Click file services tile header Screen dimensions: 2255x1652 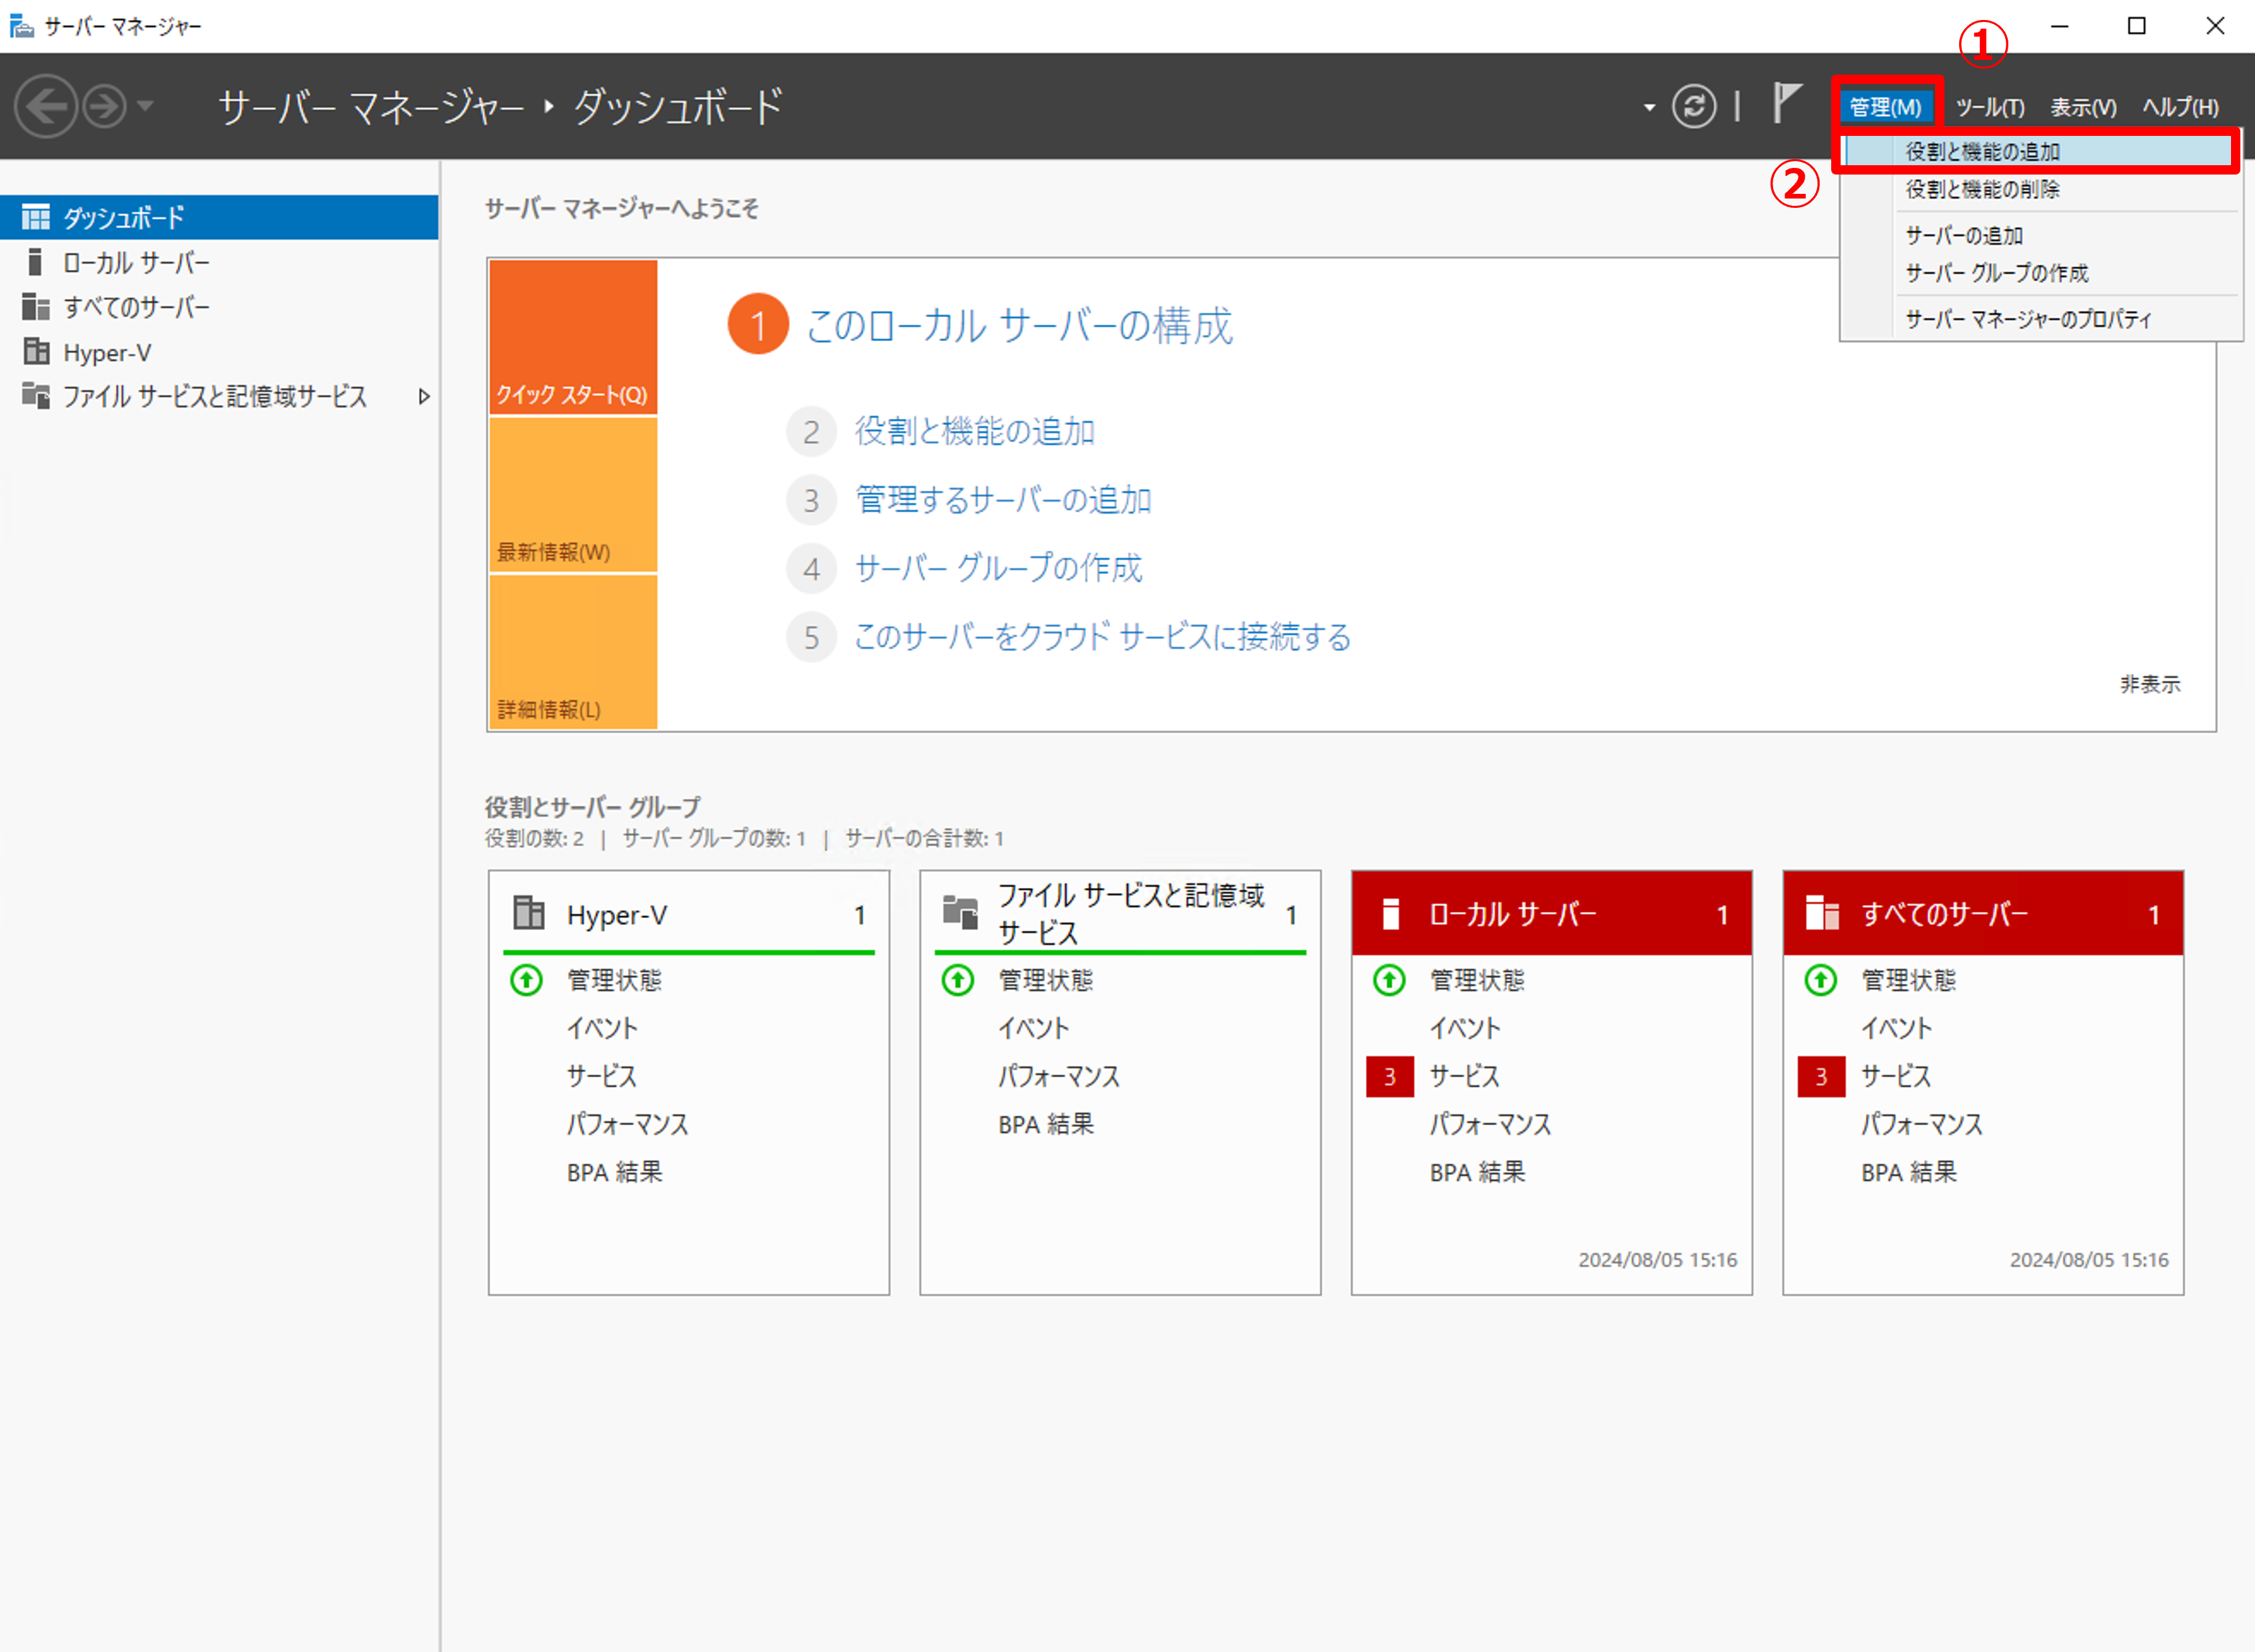tap(1120, 914)
